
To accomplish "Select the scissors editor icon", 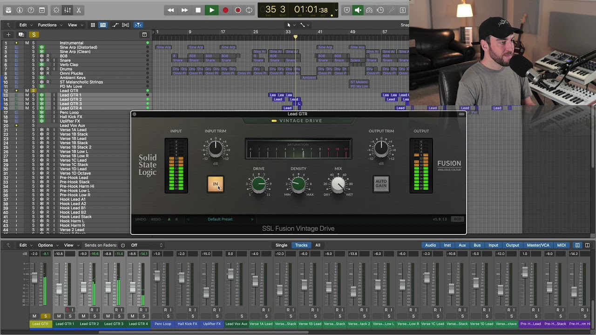I will (78, 10).
